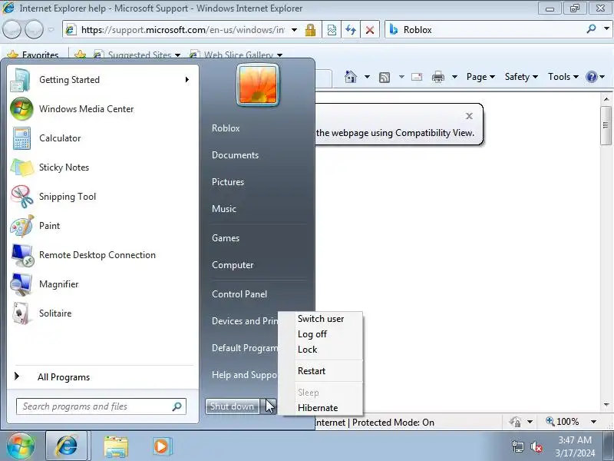614x461 pixels.
Task: Click the red Stop button in address bar
Action: 369,30
